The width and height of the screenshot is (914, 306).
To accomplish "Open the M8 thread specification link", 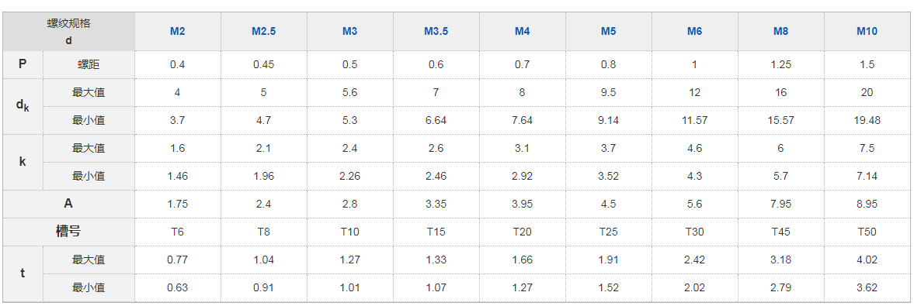I will tap(781, 32).
